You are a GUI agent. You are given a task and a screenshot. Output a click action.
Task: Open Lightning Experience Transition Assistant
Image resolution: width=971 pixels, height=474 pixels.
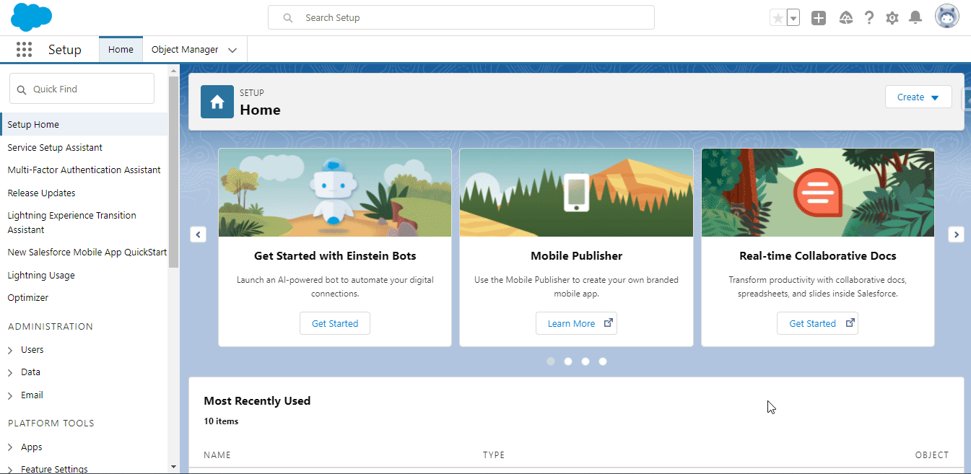71,223
